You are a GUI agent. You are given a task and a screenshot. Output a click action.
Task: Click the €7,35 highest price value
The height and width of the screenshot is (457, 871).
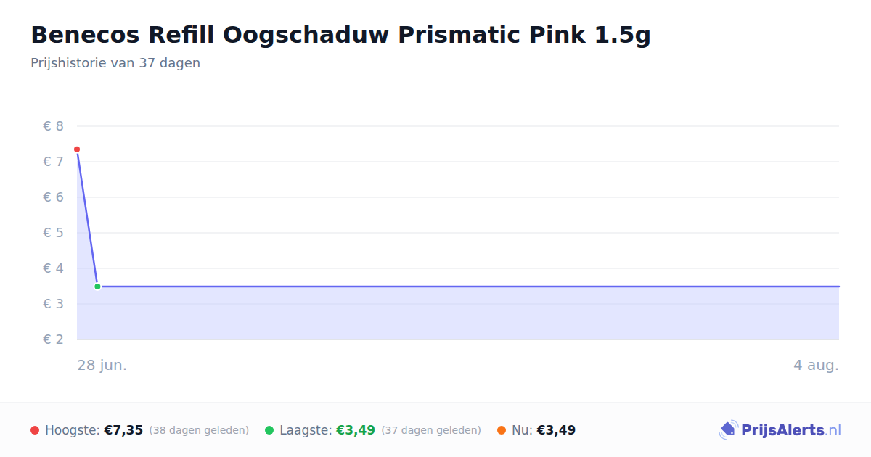coord(123,430)
